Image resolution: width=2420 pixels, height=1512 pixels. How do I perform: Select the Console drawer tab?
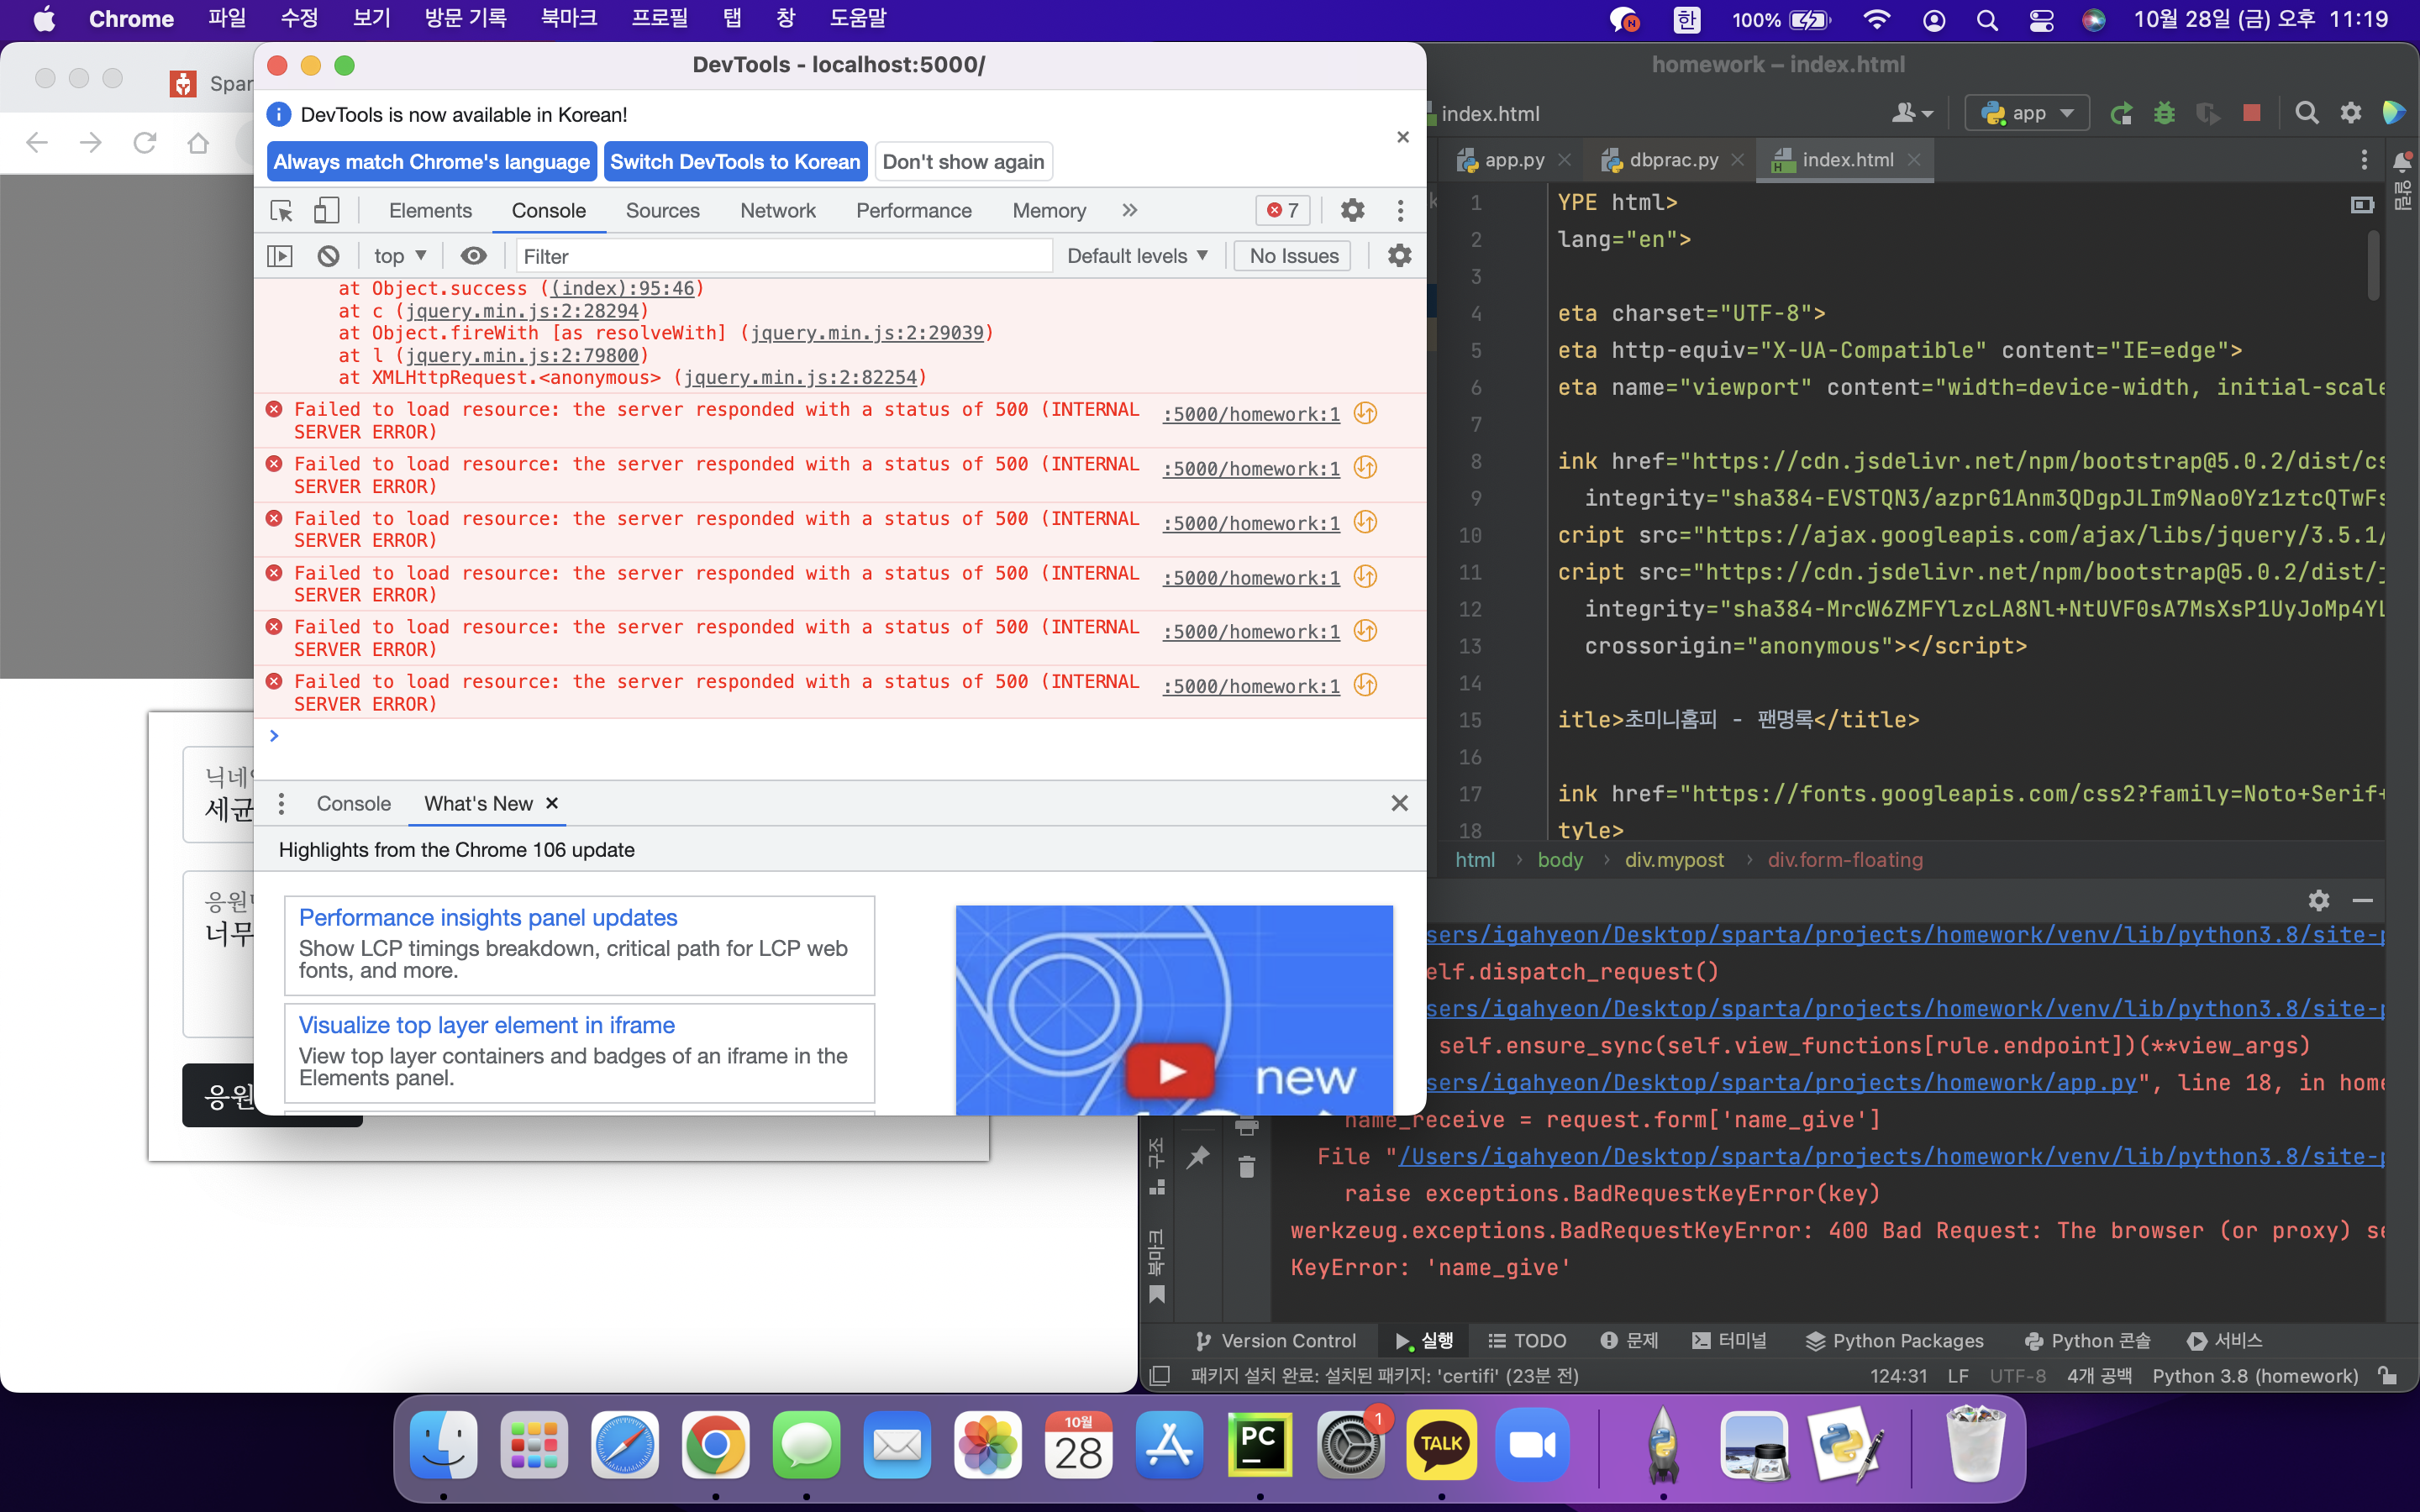[354, 804]
